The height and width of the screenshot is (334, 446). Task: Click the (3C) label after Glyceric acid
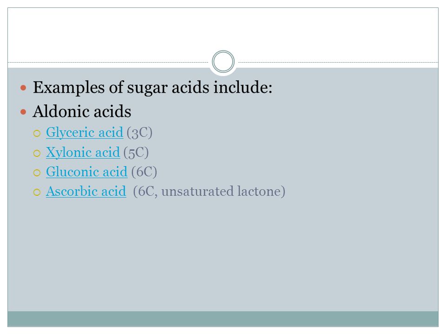tap(139, 133)
